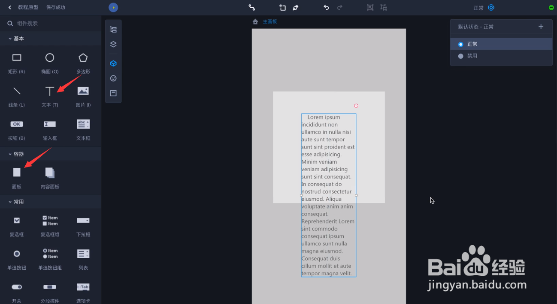Viewport: 557px width, 304px height.
Task: Select the crop/artboard tool in toolbar
Action: (282, 8)
